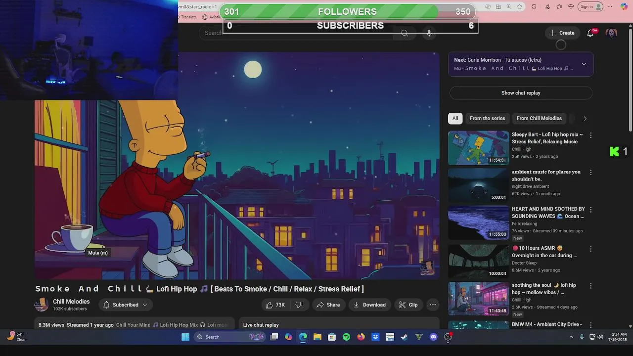Open ocean waves video thumbnail
633x356 pixels.
coord(478,222)
